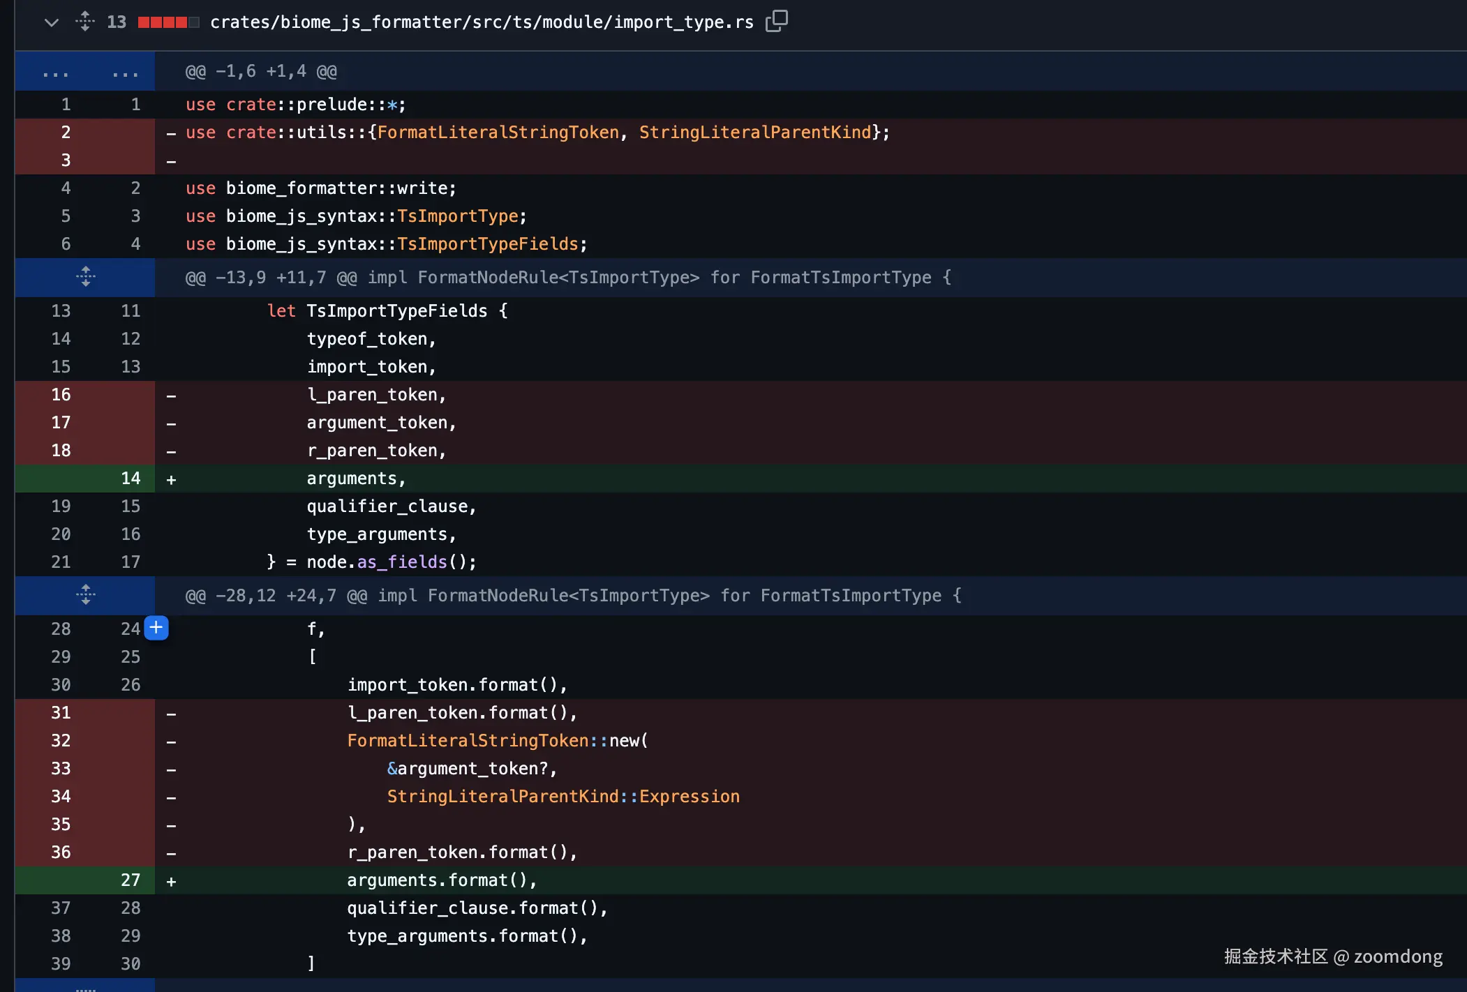Screen dimensions: 1467x992
Task: Expand hidden lines above line 13
Action: tap(85, 277)
